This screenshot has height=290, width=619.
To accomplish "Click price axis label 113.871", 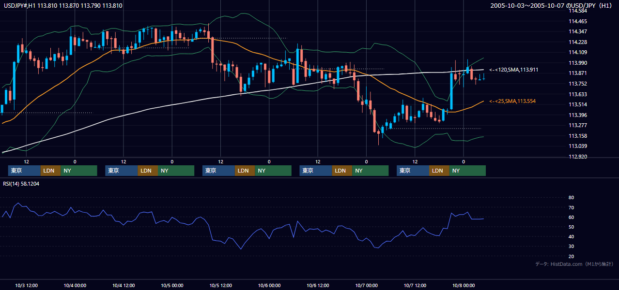I will point(577,73).
